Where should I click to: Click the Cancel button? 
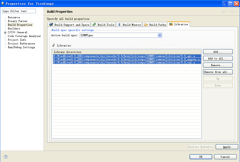225,157
